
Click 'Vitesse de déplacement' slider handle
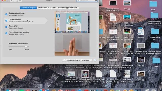pos(26,47)
